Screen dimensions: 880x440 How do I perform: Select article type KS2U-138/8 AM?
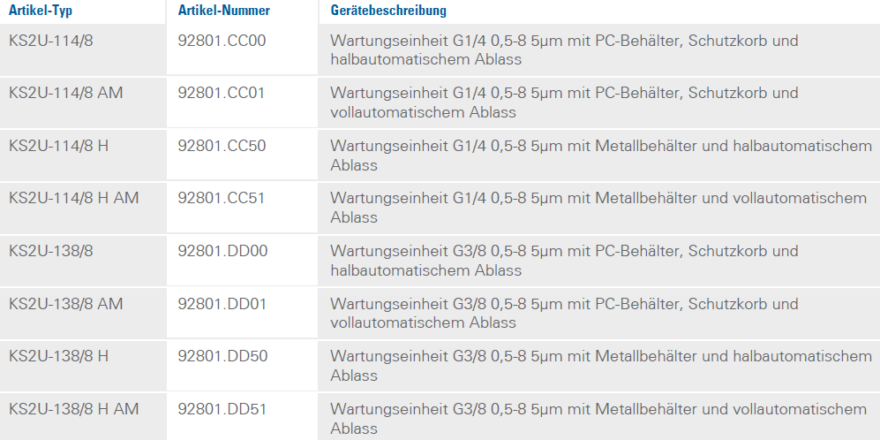66,304
